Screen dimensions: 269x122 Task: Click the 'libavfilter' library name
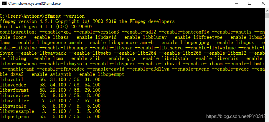tap(14, 101)
